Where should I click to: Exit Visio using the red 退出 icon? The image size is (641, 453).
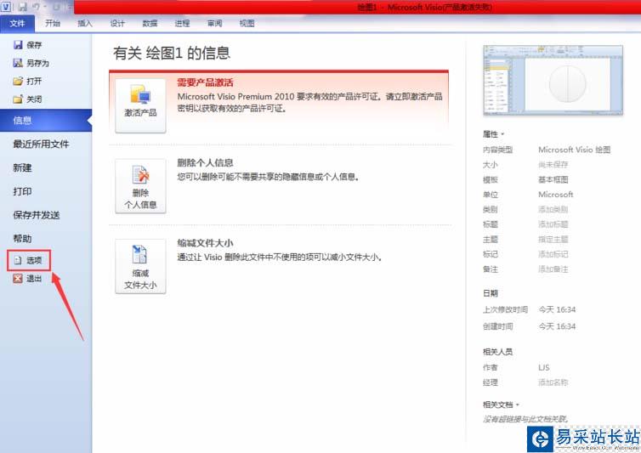point(18,279)
